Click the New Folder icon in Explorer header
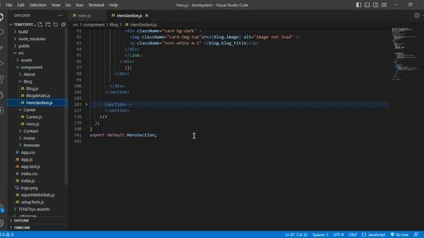 (48, 24)
